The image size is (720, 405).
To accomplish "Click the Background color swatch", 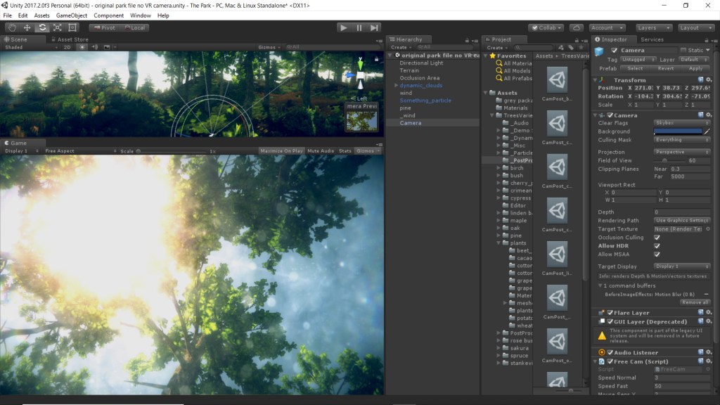I will (x=678, y=131).
